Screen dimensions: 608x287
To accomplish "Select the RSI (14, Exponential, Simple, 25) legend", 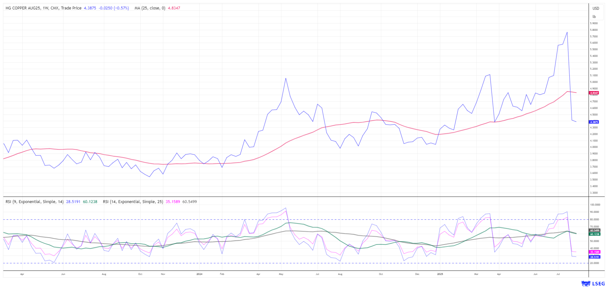I will 133,202.
